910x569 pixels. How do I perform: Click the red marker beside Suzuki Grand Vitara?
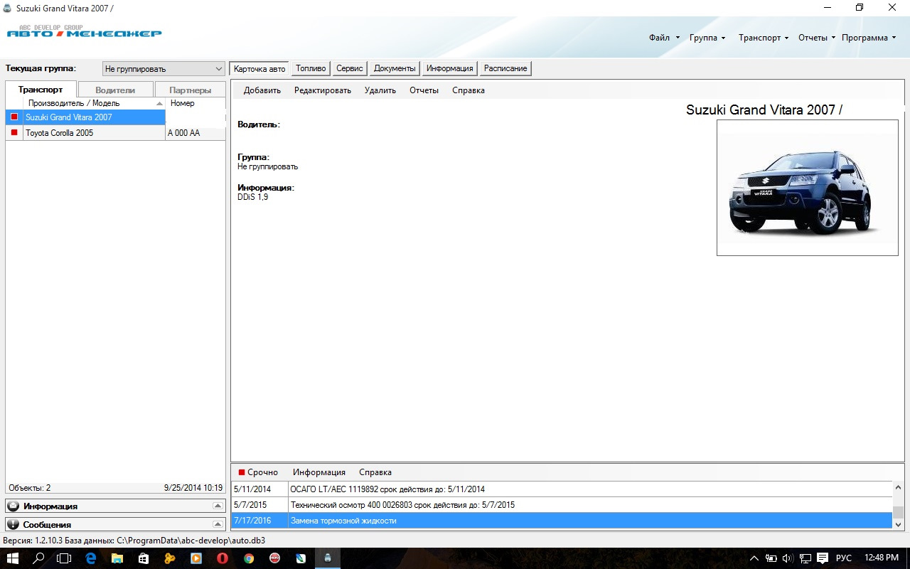(x=14, y=117)
